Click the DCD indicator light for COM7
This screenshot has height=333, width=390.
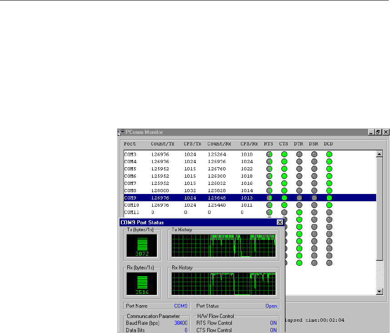tap(329, 183)
